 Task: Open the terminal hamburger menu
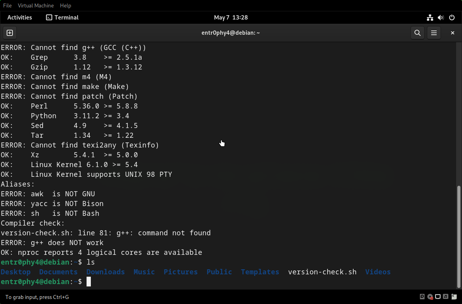point(434,33)
